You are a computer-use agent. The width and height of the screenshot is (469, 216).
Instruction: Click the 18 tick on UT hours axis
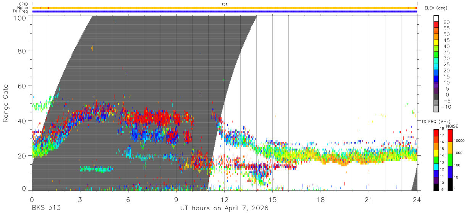[x=321, y=199]
